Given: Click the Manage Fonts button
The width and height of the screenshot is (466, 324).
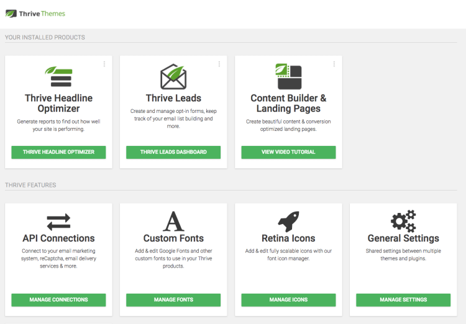Looking at the screenshot, I should pos(173,300).
